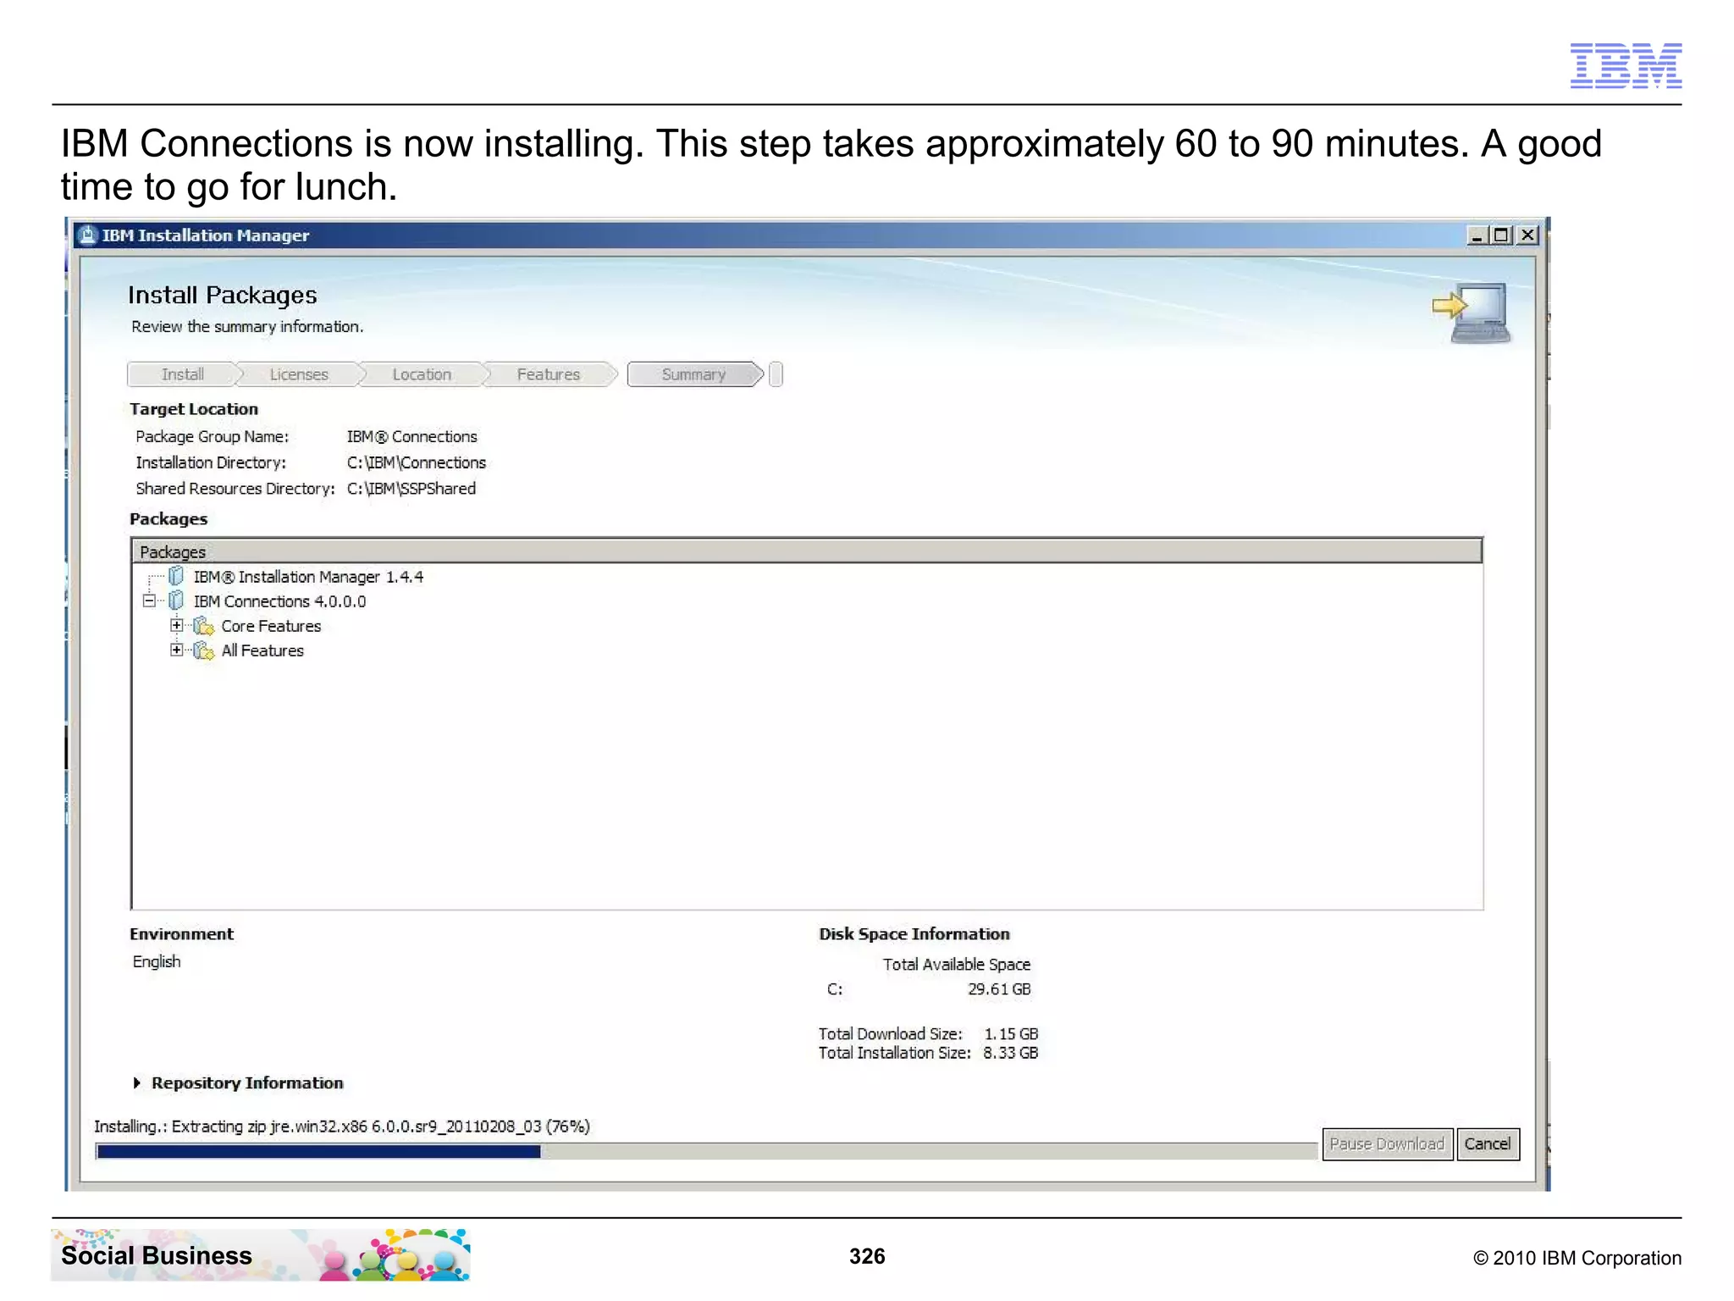Select the Core Features row

(271, 626)
